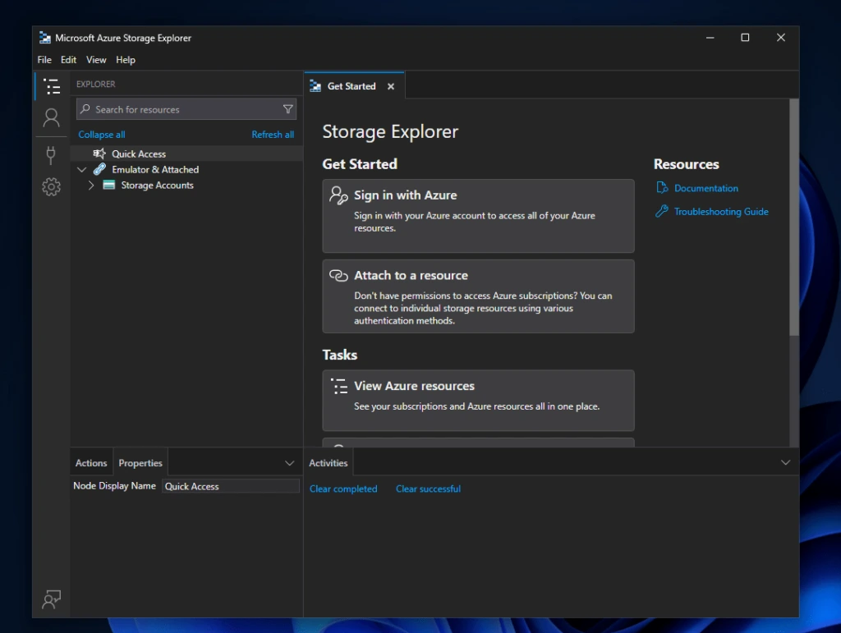Collapse the Emulator & Attached node
The width and height of the screenshot is (841, 633).
[x=81, y=169]
